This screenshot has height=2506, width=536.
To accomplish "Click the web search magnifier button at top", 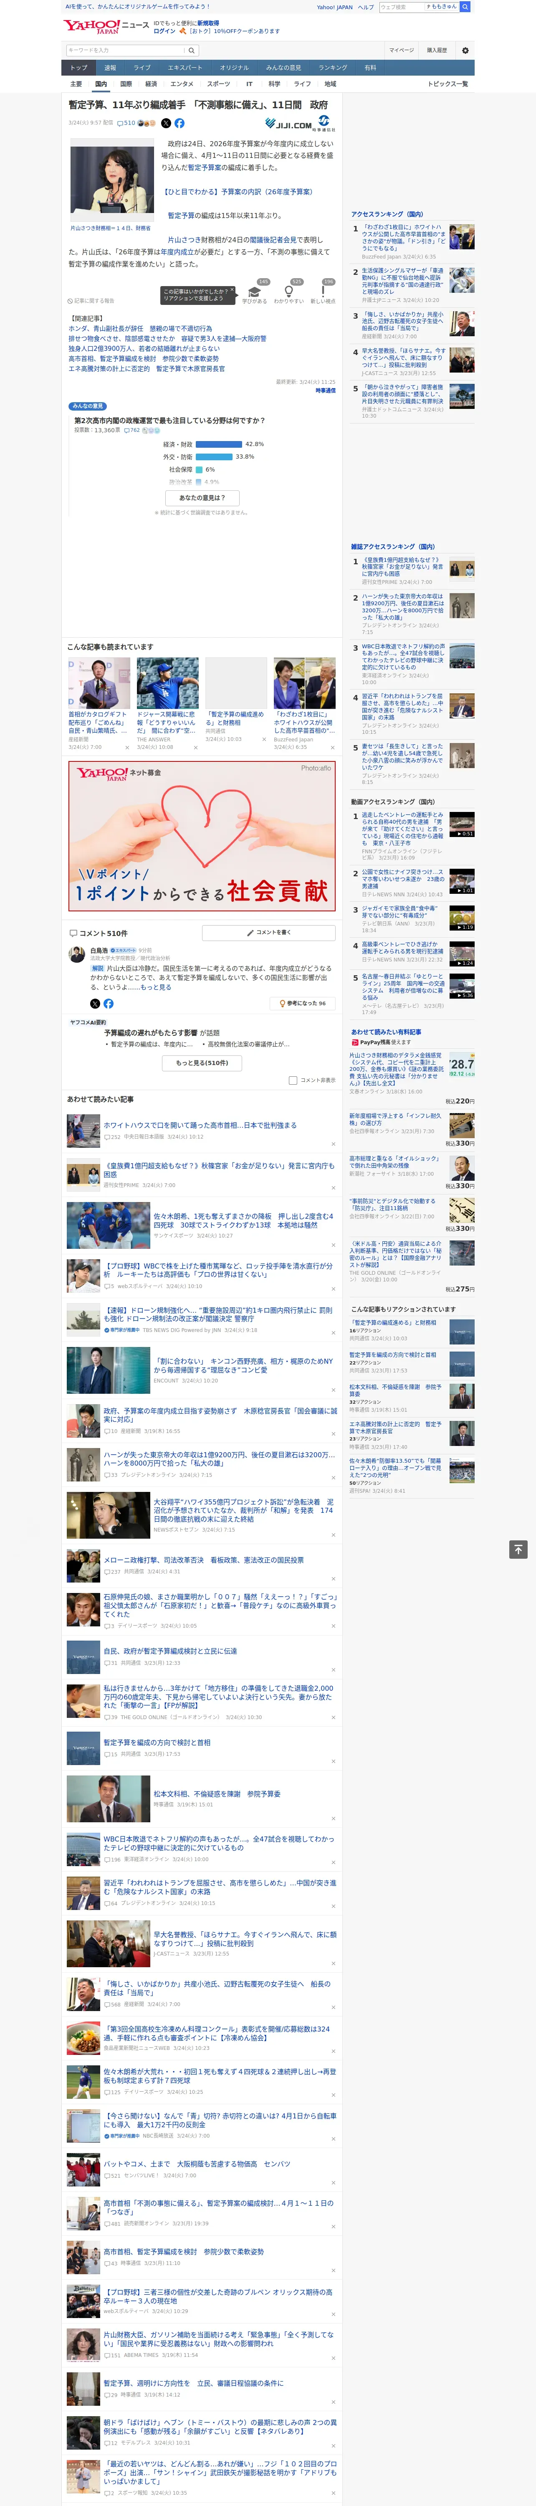I will [x=465, y=7].
